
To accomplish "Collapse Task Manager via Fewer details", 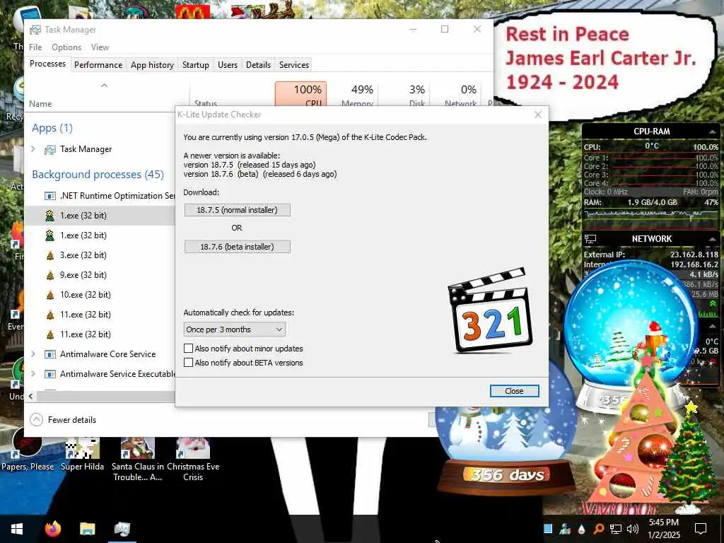I will (63, 420).
